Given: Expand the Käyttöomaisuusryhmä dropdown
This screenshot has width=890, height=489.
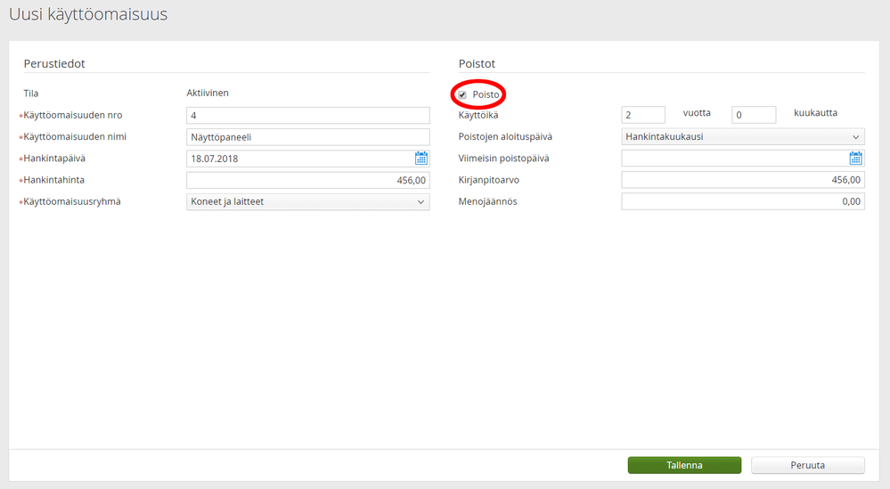Looking at the screenshot, I should point(307,202).
